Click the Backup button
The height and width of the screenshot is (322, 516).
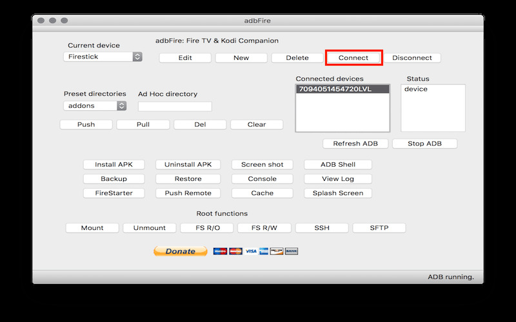[114, 179]
